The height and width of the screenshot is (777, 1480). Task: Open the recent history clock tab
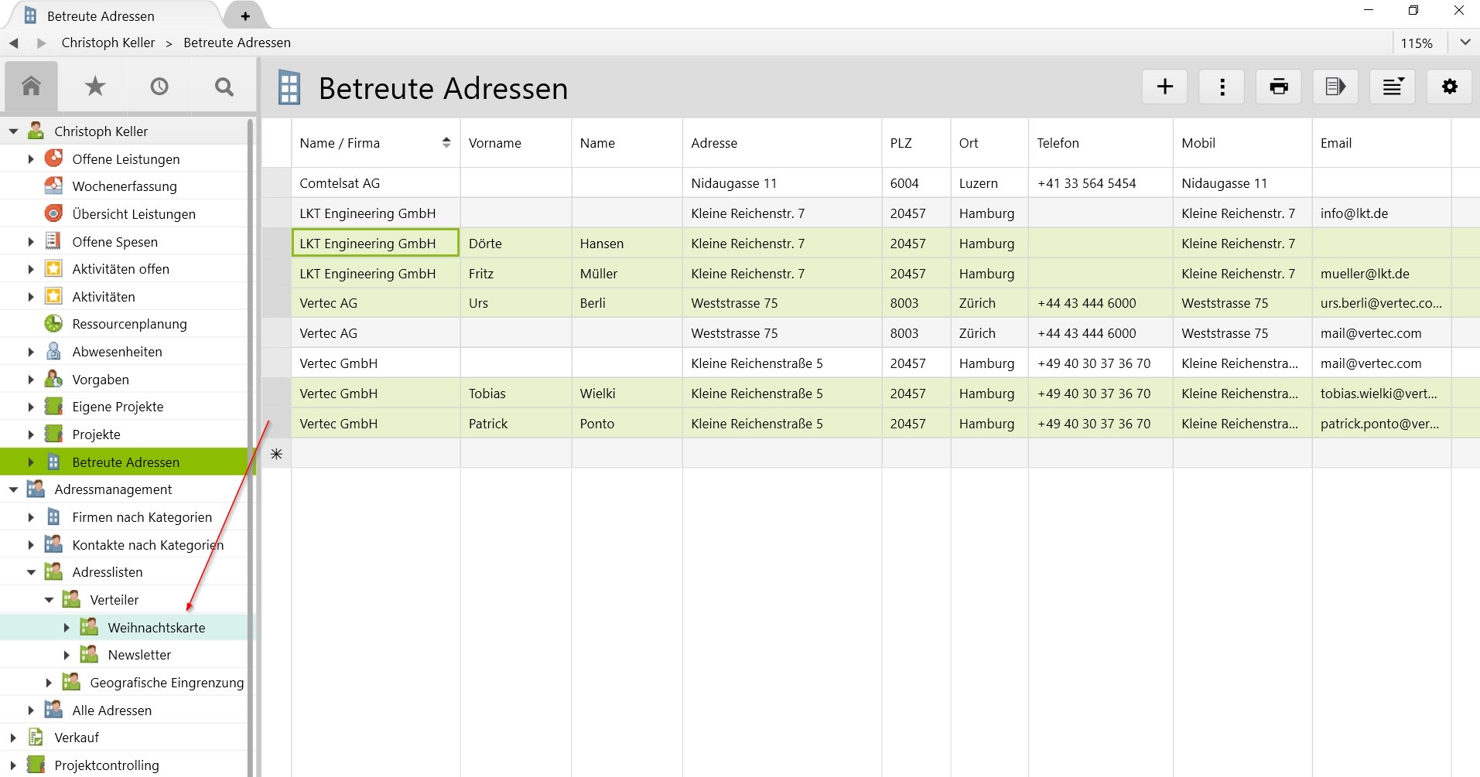(159, 87)
